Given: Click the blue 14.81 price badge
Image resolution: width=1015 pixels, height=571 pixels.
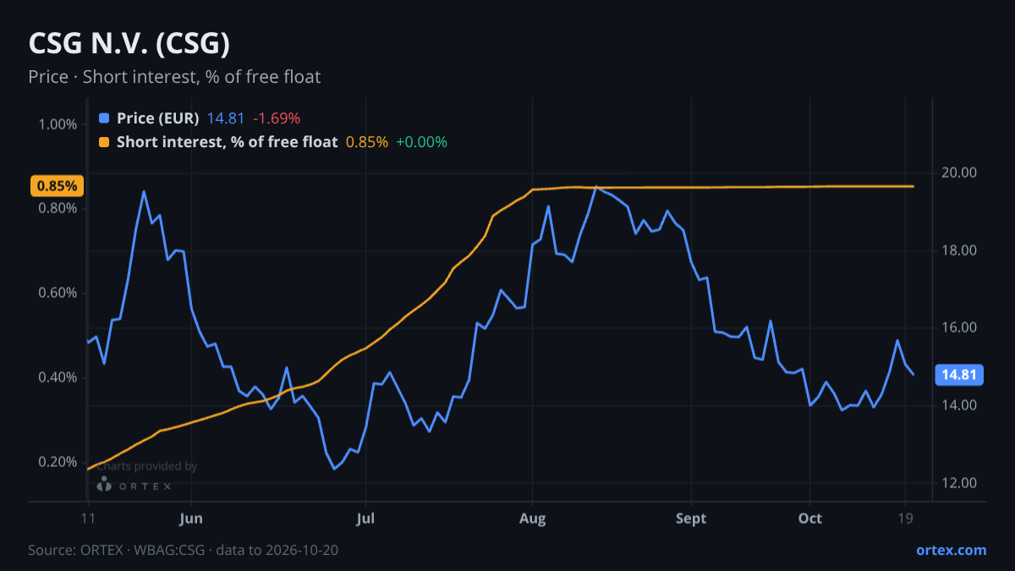Looking at the screenshot, I should click(957, 375).
